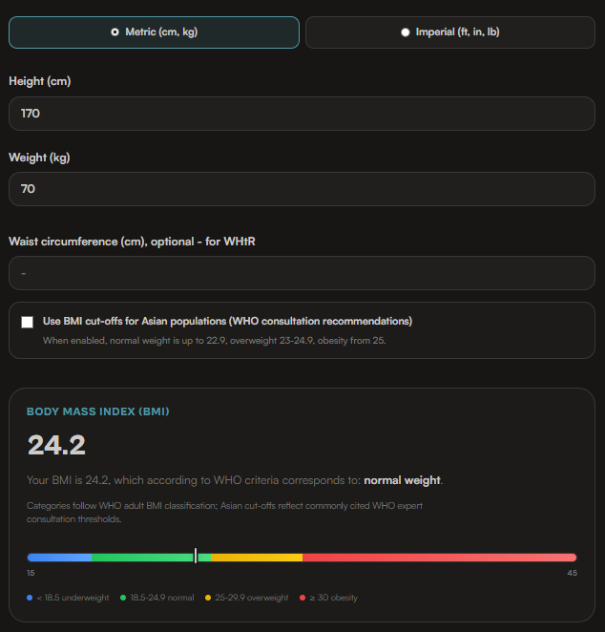Click the '25-29.9 overweight' legend text

pyautogui.click(x=252, y=598)
